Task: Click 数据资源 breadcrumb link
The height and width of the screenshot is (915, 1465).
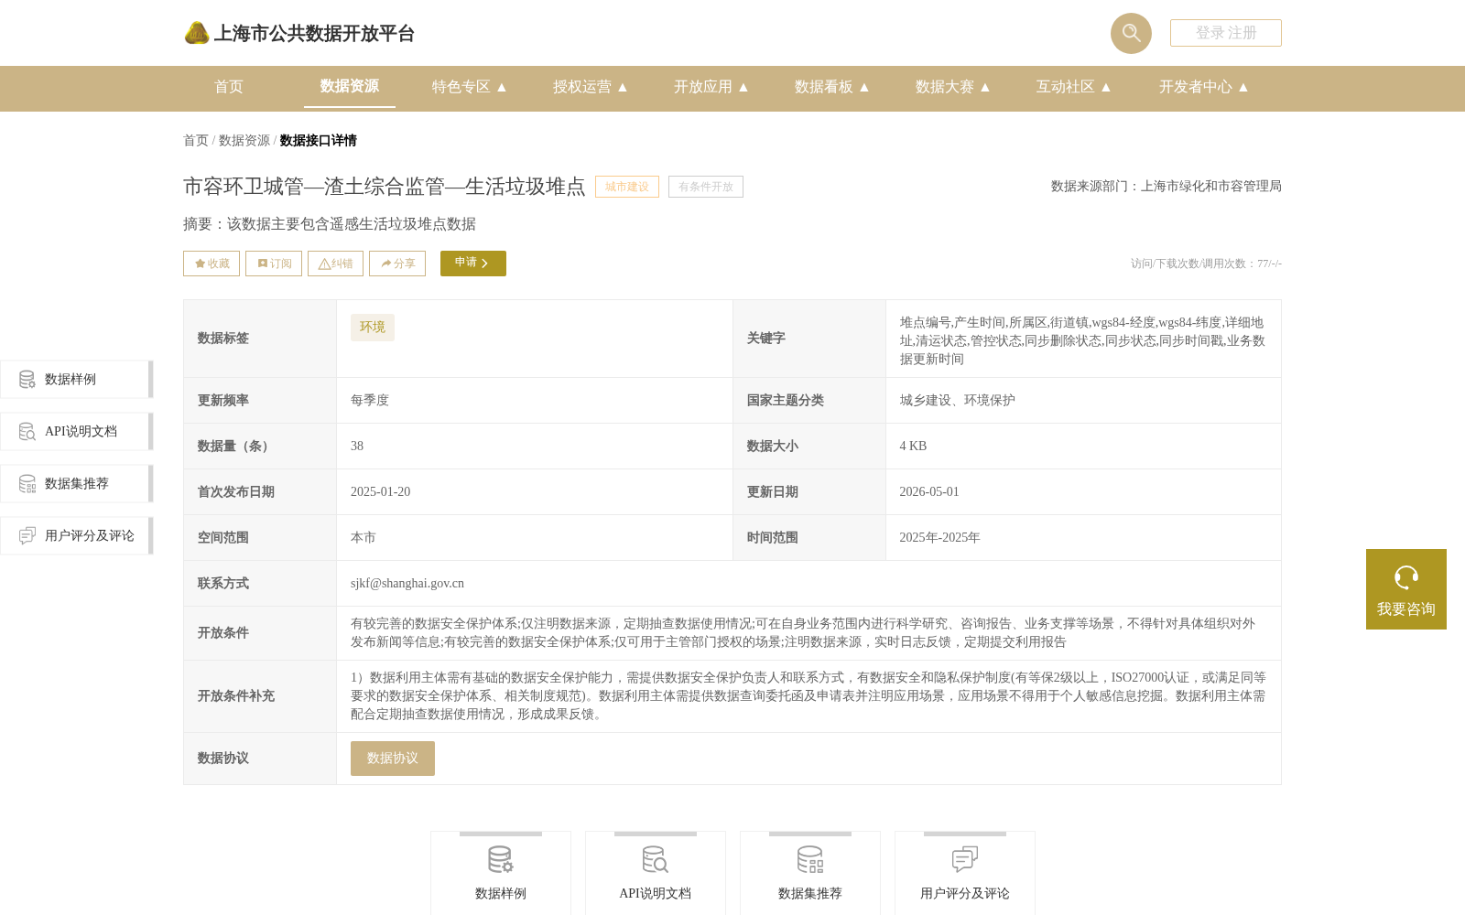Action: tap(244, 141)
